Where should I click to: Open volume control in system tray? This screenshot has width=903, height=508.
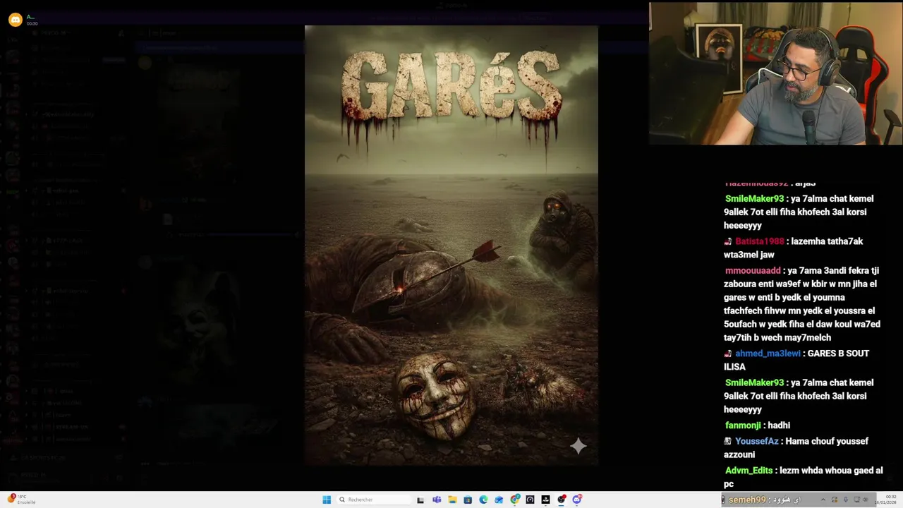coord(866,500)
